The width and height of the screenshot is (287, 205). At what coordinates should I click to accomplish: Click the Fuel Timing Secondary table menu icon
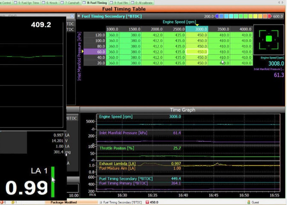tap(79, 16)
